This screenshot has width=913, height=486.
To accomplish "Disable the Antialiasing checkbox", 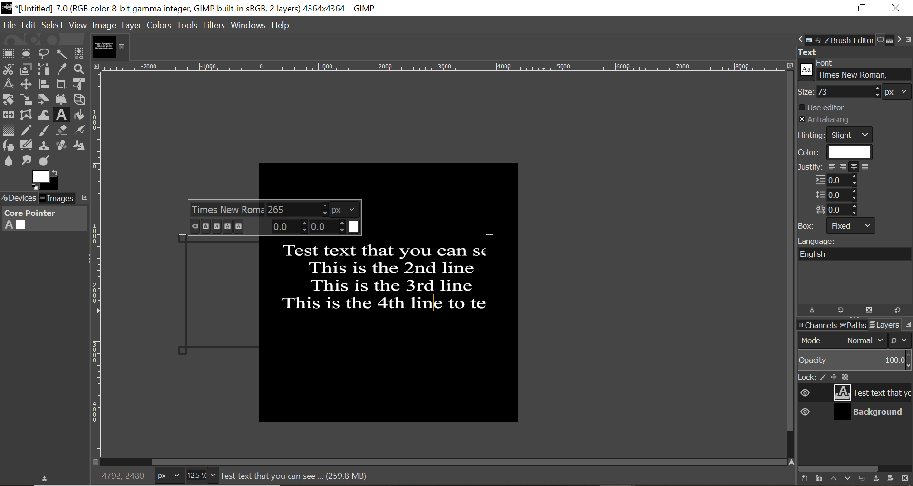I will tap(802, 120).
